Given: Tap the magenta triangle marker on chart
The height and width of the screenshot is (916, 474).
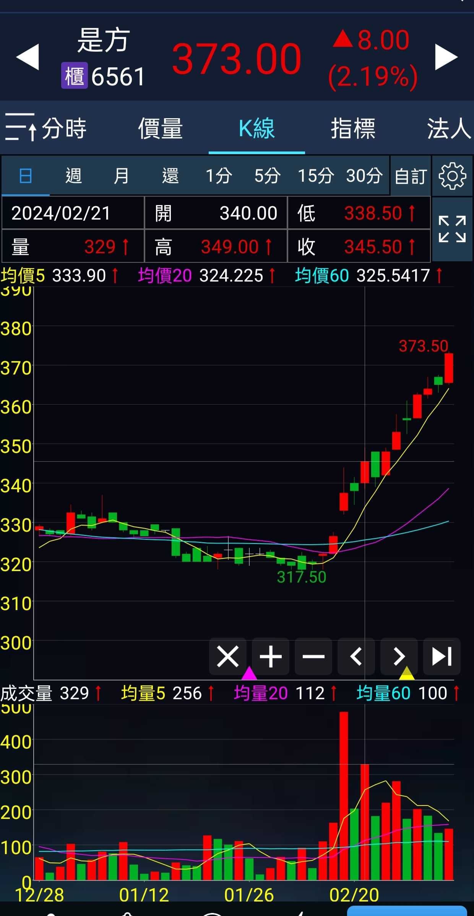Looking at the screenshot, I should coord(249,674).
